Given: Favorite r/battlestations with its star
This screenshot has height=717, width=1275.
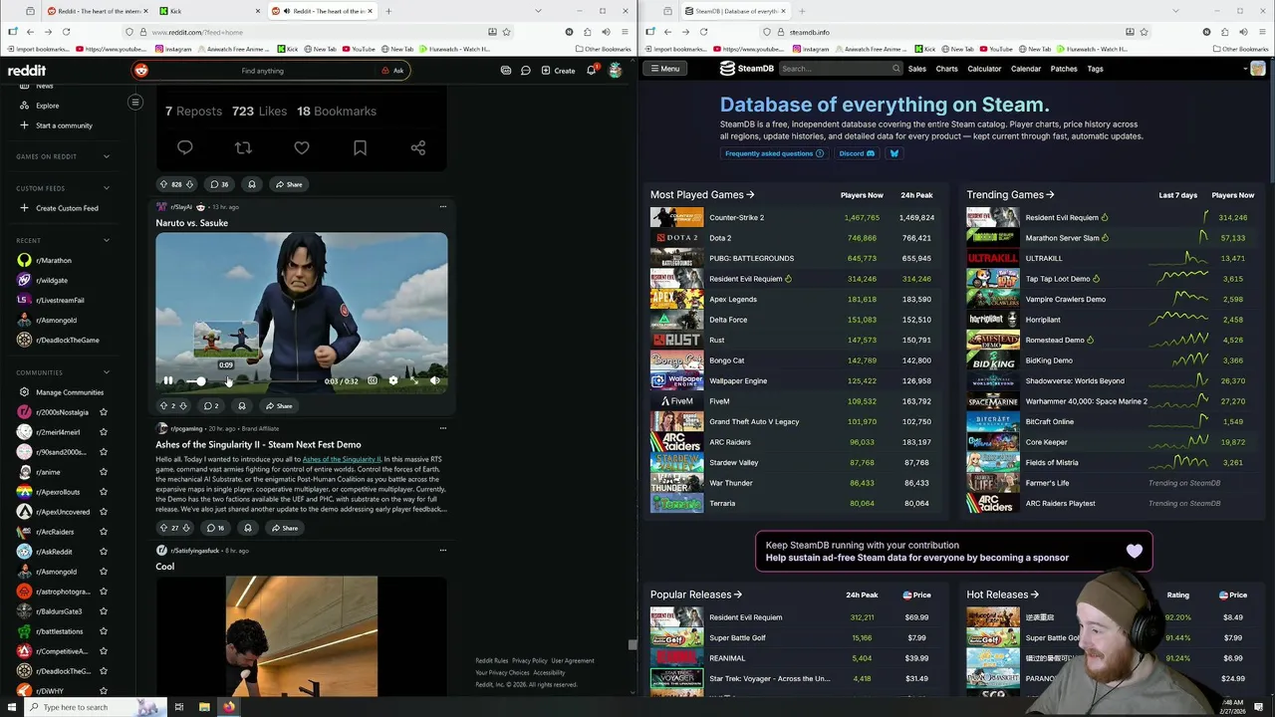Looking at the screenshot, I should (x=103, y=631).
